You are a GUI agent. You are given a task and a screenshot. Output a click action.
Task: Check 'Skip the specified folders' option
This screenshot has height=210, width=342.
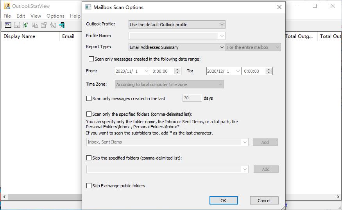(x=89, y=158)
